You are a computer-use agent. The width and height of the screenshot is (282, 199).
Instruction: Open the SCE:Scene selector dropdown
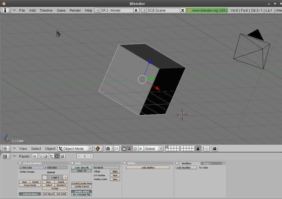(144, 11)
